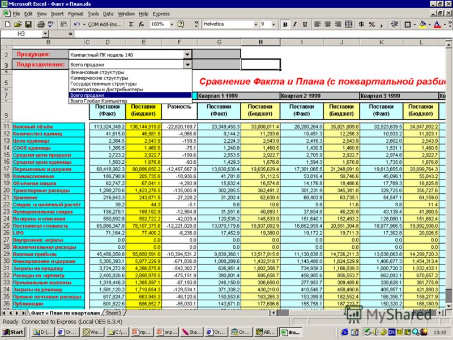
Task: Open the Borders dropdown arrow
Action: point(415,24)
